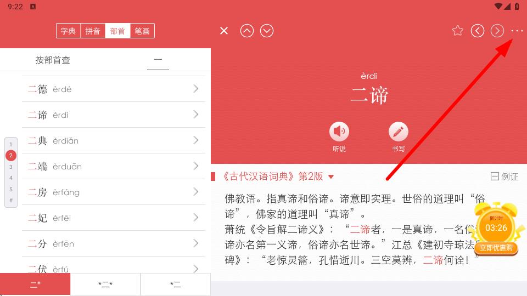Open the 二德 èrdé entry
Screen dimensions: 527x296
pos(114,89)
